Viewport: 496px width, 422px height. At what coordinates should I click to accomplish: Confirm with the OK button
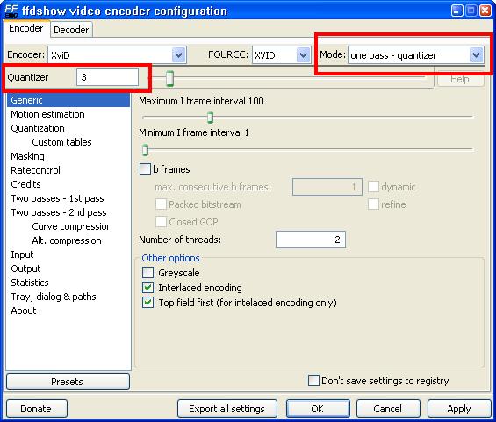318,409
